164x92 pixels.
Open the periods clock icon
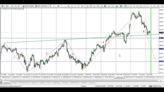pos(121,6)
